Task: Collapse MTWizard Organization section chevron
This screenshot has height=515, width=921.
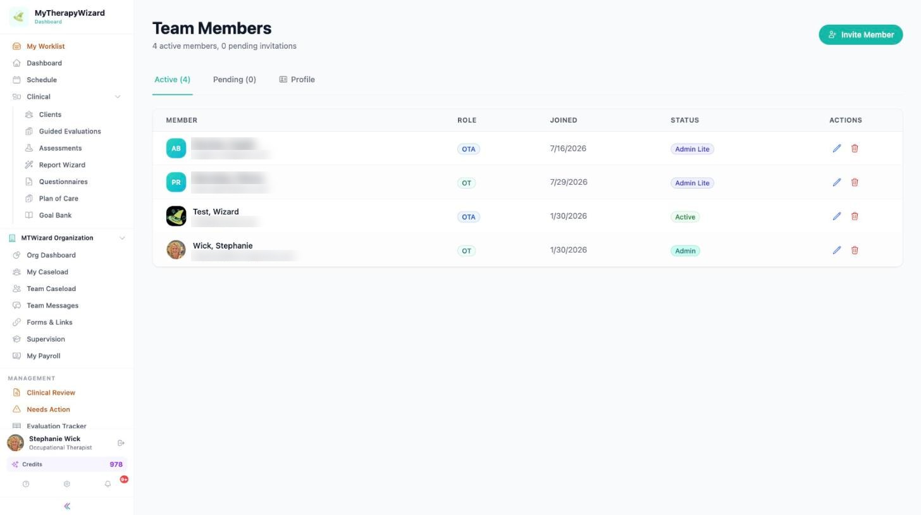Action: point(122,238)
